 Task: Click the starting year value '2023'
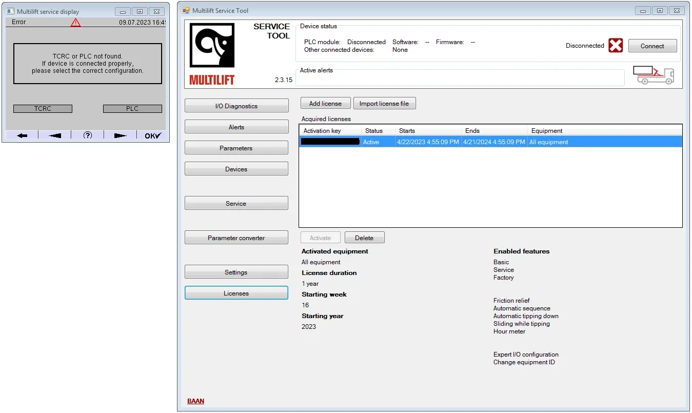(x=309, y=327)
